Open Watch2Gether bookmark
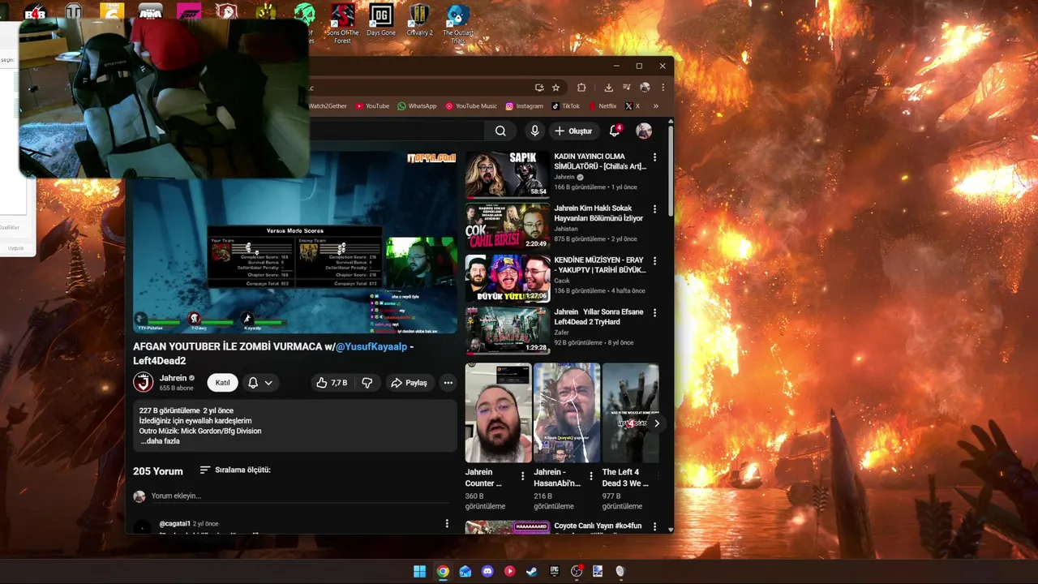The width and height of the screenshot is (1038, 584). 328,106
